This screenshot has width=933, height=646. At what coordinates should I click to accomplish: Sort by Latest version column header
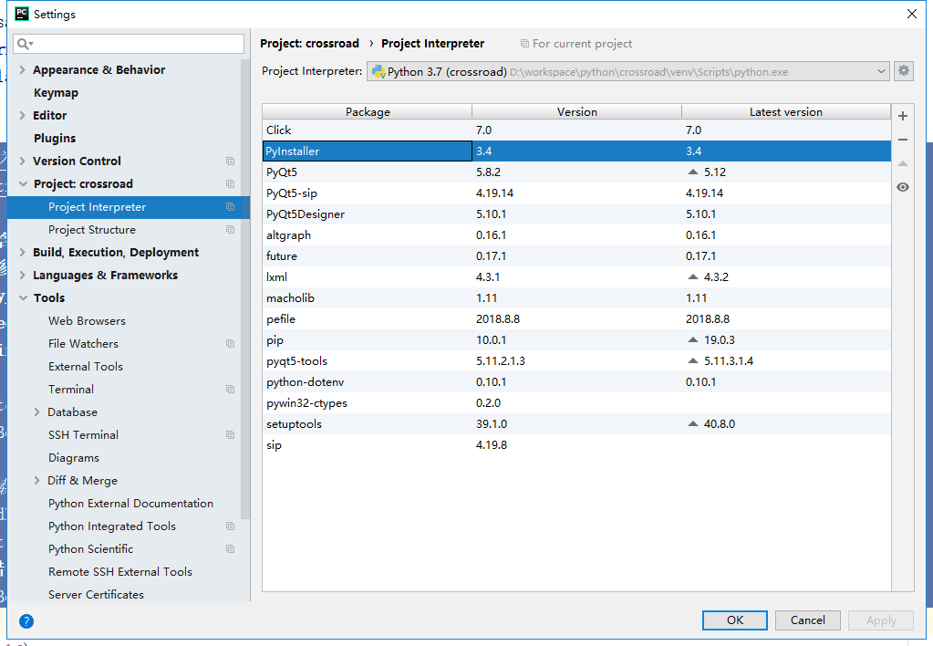(786, 112)
